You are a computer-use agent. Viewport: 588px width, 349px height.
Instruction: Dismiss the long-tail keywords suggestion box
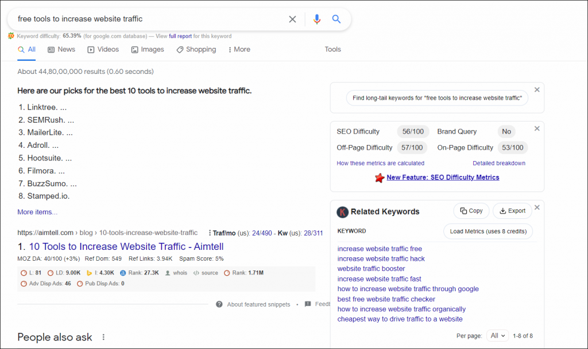click(x=537, y=90)
